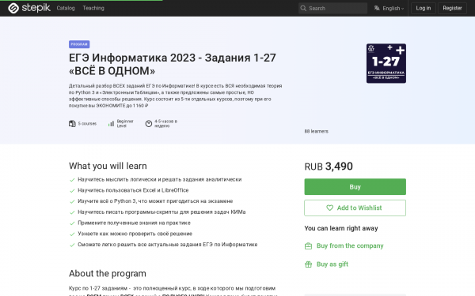Click the briefcase company purchase icon
This screenshot has width=475, height=296.
click(x=308, y=245)
